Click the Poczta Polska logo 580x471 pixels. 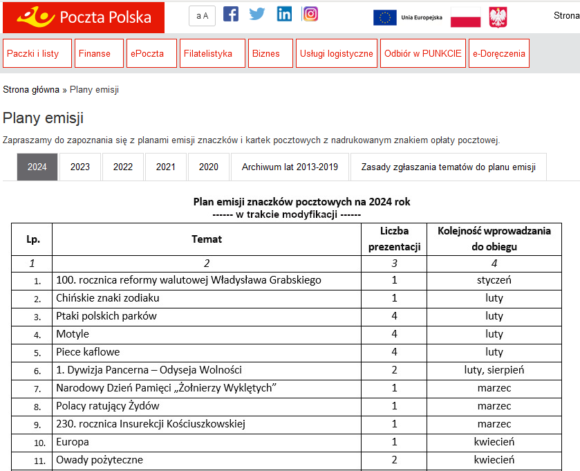point(84,17)
